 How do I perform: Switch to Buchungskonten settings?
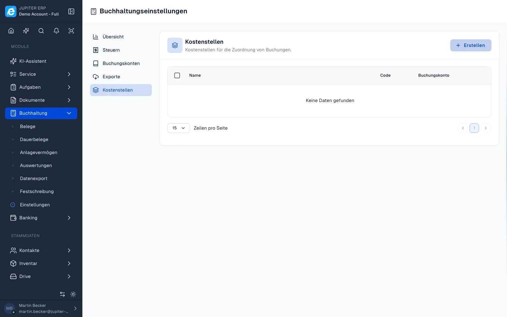[121, 63]
